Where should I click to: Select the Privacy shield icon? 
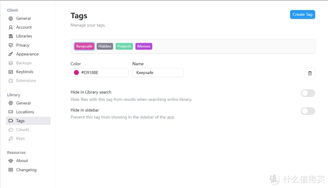[11, 45]
